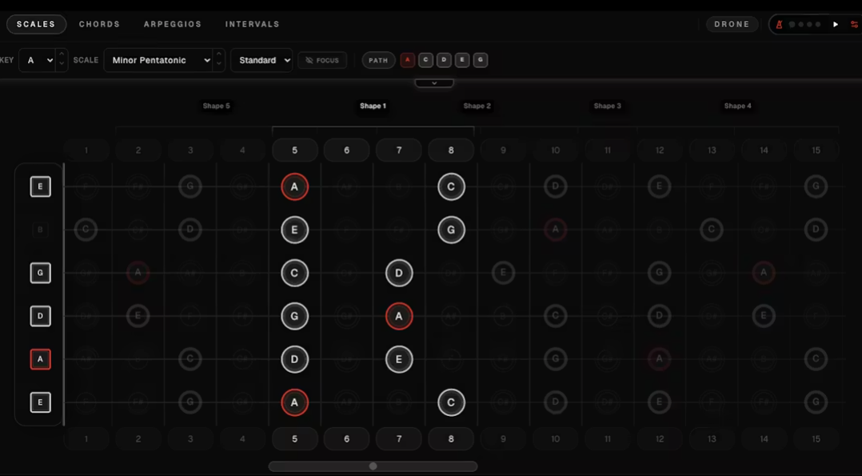Toggle the PATH display mode
The image size is (862, 476).
377,60
